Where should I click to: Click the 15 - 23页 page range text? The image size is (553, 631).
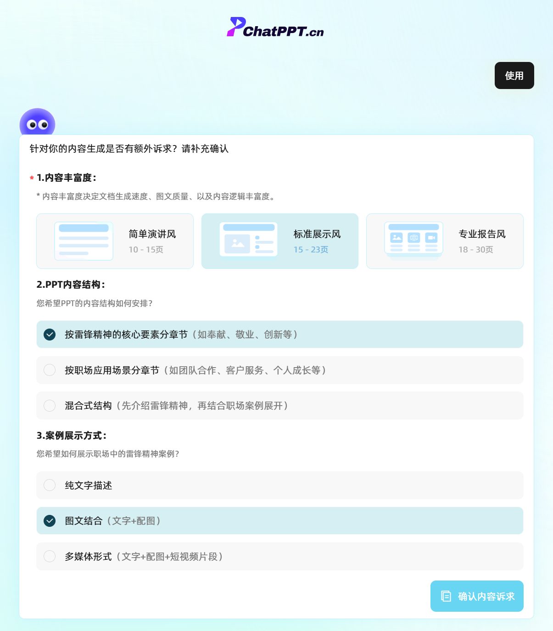click(x=311, y=250)
